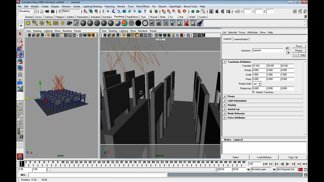Image resolution: width=324 pixels, height=182 pixels.
Task: Choose the Paint Selection tool
Action: pyautogui.click(x=20, y=48)
